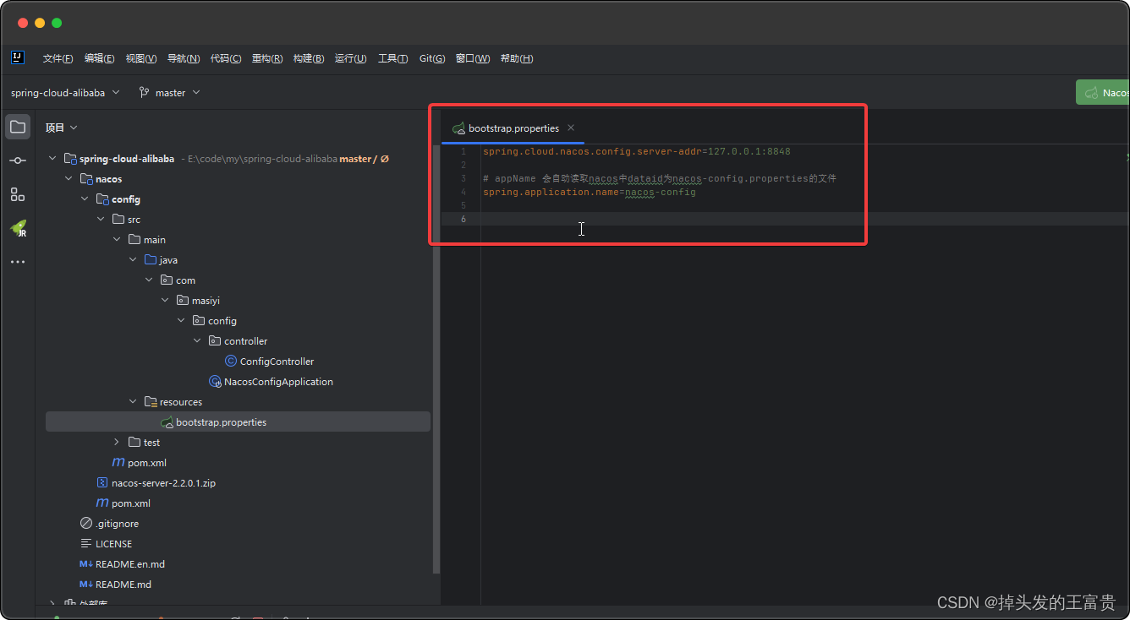Collapse the config module node
Screen dimensions: 1130x620
click(x=85, y=199)
